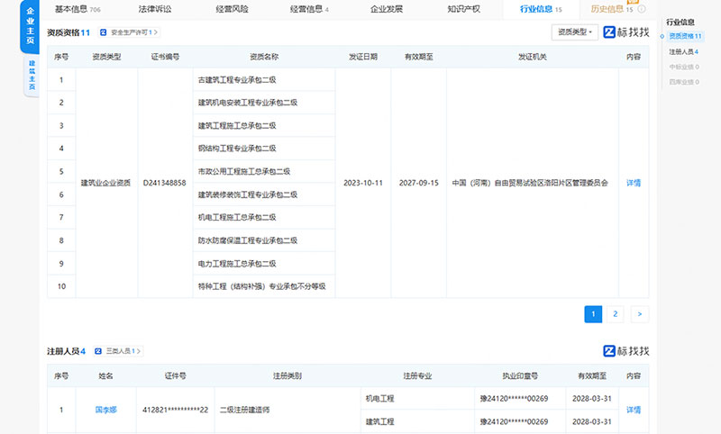Image resolution: width=721 pixels, height=434 pixels.
Task: Click the 标找找 logo above qualifications table
Action: coord(625,32)
